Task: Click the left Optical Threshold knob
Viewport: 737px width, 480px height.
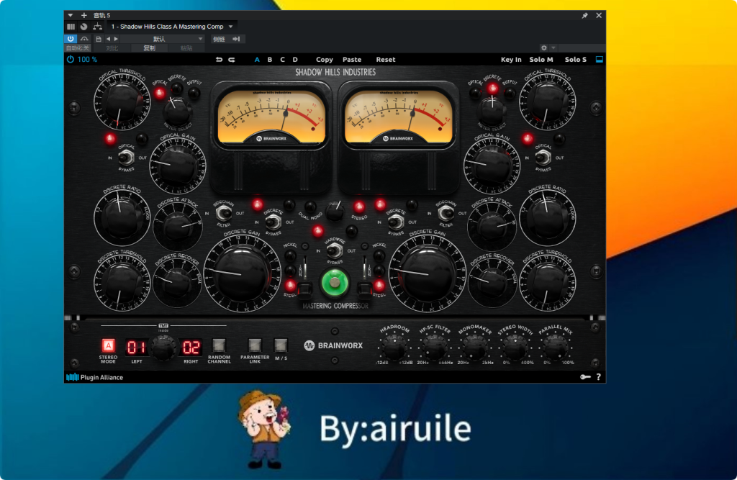Action: click(122, 101)
